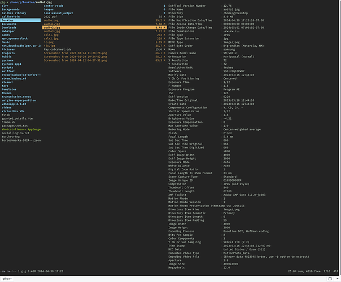
Task: Select the calr1.jpg file
Action: click(51, 35)
